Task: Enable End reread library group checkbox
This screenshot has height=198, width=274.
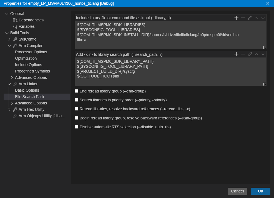Action: pos(77,91)
